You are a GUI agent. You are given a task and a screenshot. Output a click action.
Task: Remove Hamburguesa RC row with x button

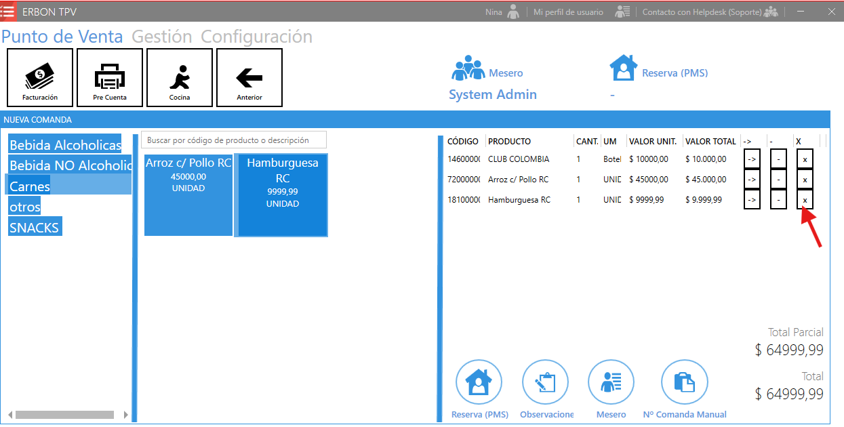tap(805, 200)
